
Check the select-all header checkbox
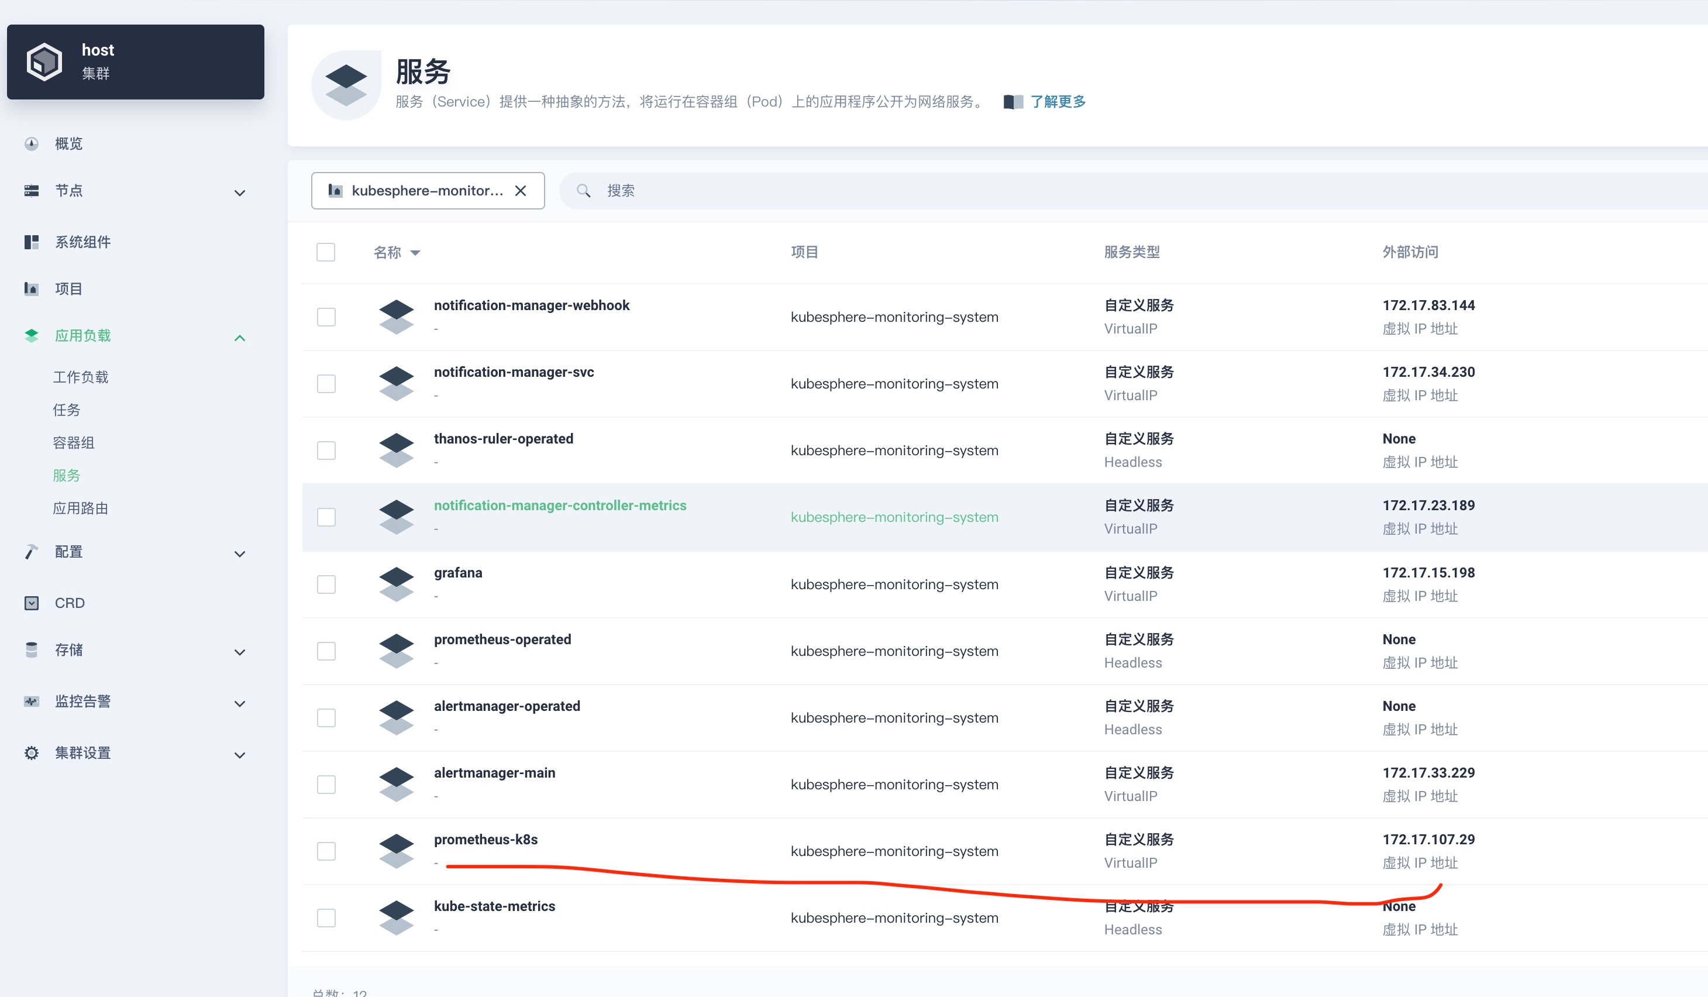pyautogui.click(x=326, y=252)
